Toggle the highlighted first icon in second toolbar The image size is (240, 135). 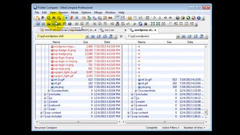[x=38, y=24]
